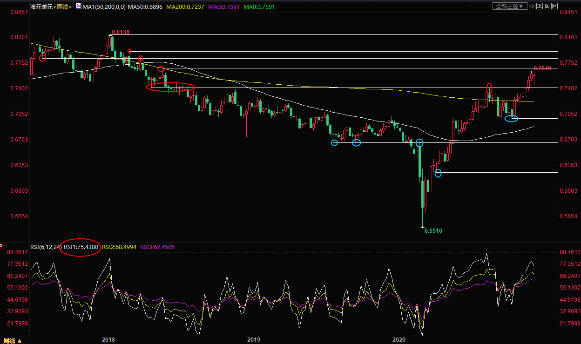Click the 0.8136 high price label
Image resolution: width=581 pixels, height=344 pixels.
(x=121, y=32)
